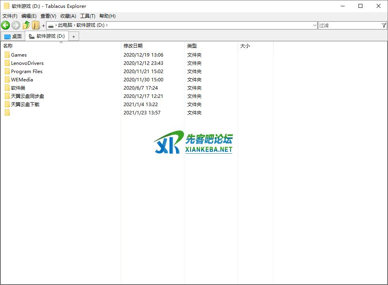The width and height of the screenshot is (388, 285).
Task: Click the plus sign beside toolbar folders
Action: coord(43,26)
